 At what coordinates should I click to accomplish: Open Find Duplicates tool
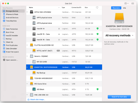point(12,45)
